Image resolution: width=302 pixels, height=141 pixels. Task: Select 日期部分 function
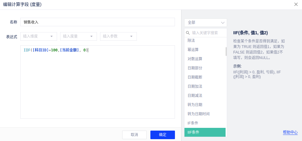195,68
